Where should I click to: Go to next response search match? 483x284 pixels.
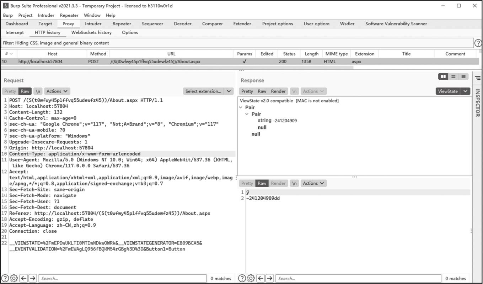[269, 278]
